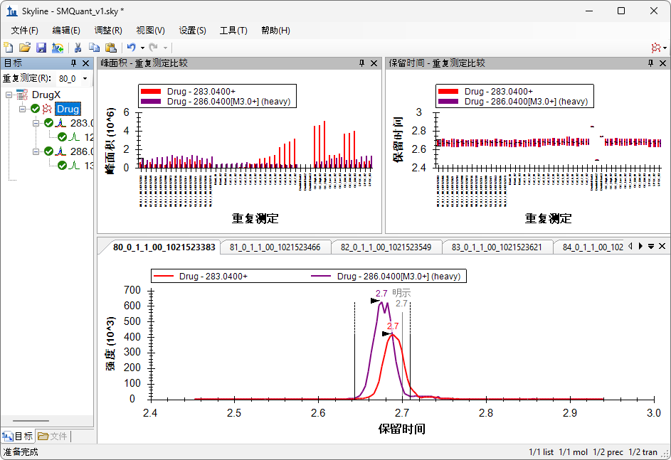Image resolution: width=671 pixels, height=460 pixels.
Task: Toggle the pin on 保留时间 graph panel
Action: [650, 63]
